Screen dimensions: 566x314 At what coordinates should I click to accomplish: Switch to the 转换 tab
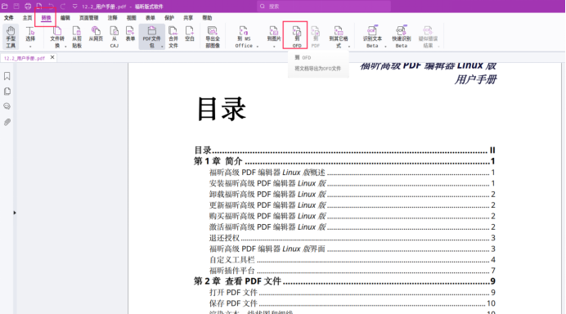coord(46,18)
